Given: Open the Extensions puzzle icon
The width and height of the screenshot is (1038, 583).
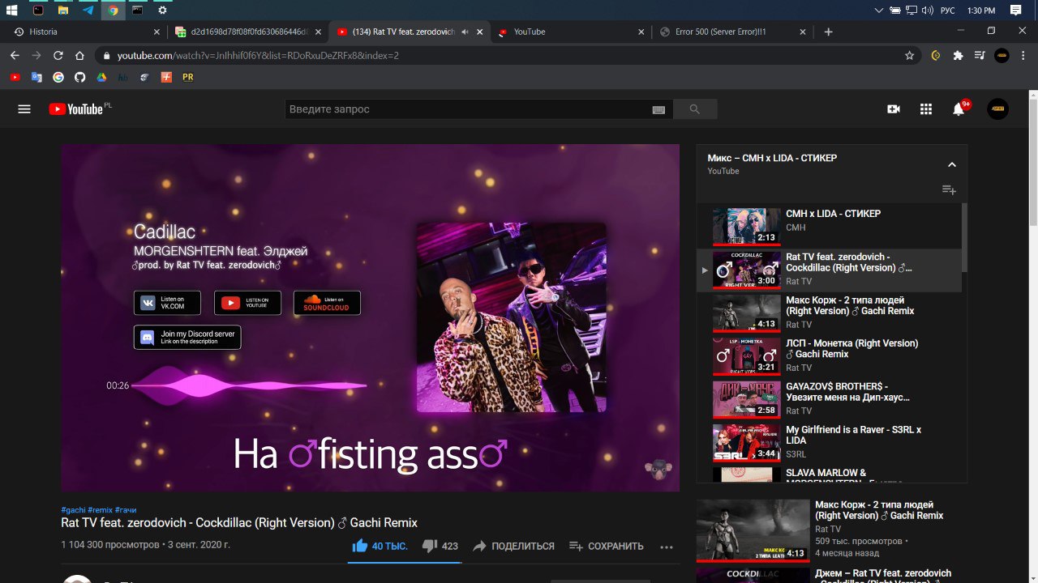Looking at the screenshot, I should tap(958, 56).
